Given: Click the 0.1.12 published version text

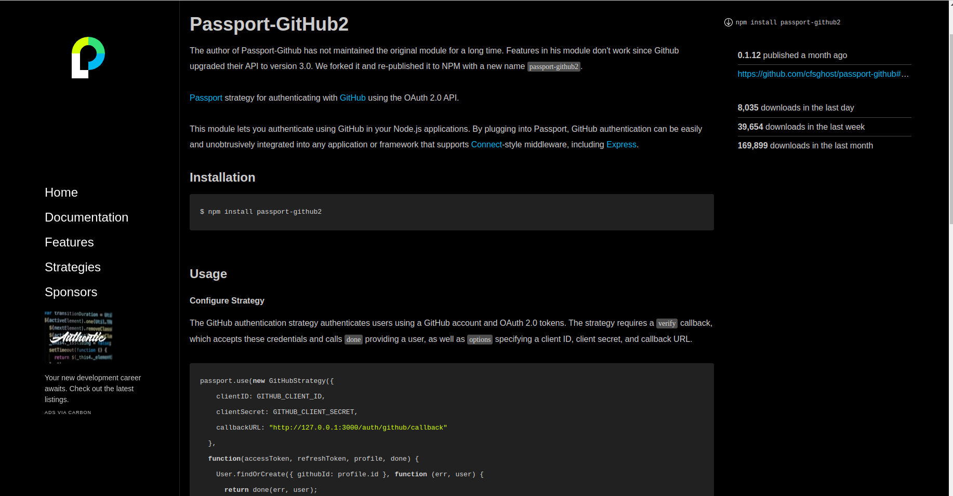Looking at the screenshot, I should tap(792, 55).
